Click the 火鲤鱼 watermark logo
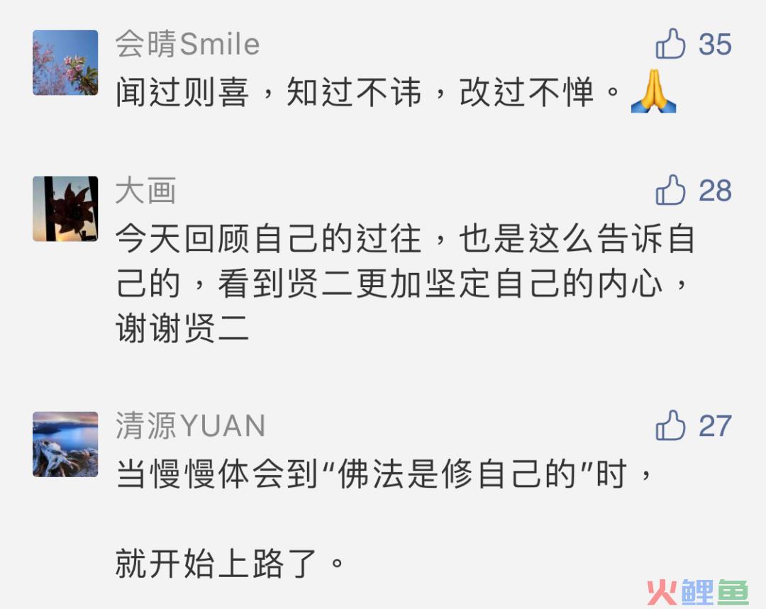The image size is (766, 609). [x=698, y=592]
